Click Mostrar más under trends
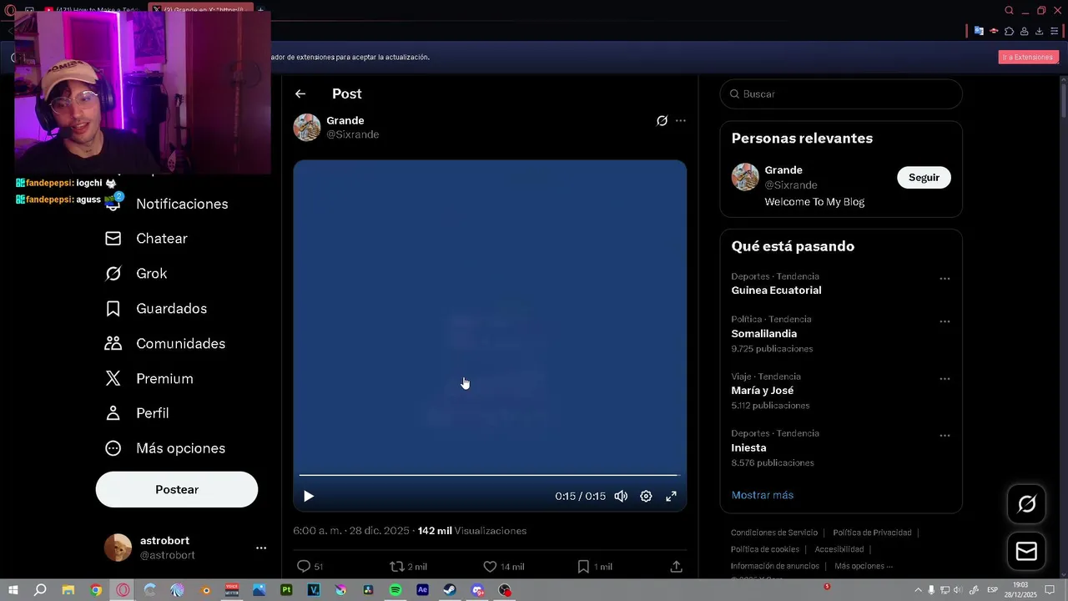Image resolution: width=1068 pixels, height=601 pixels. coord(763,495)
